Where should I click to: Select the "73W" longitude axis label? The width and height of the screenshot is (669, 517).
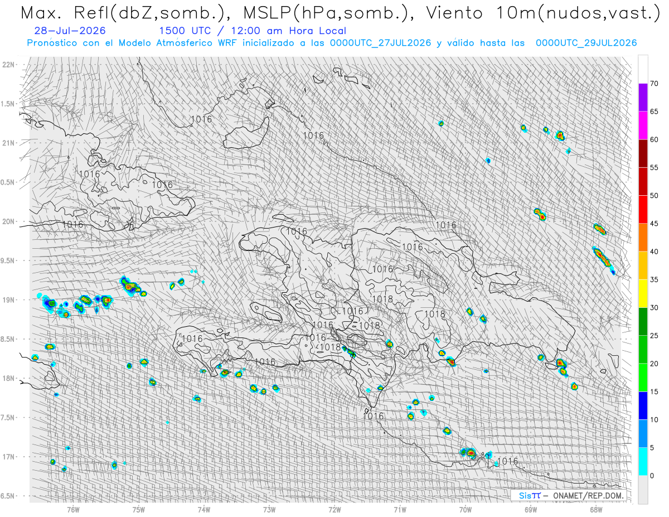(269, 509)
